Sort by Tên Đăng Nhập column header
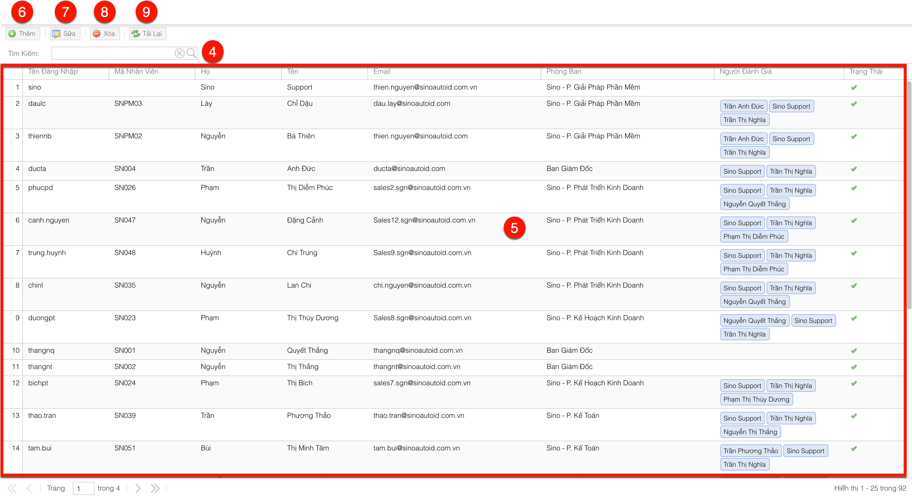Viewport: 912px width, 496px height. [x=53, y=72]
